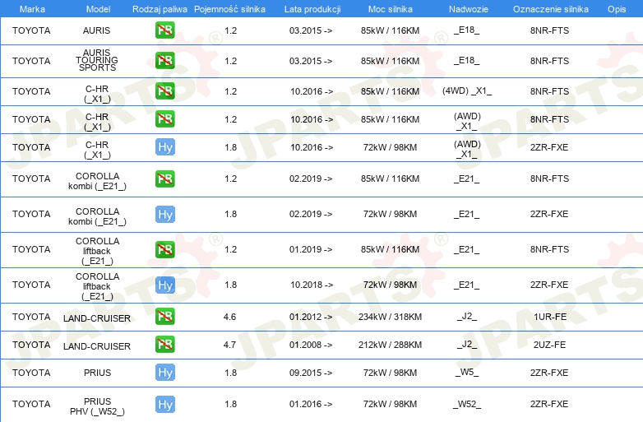Click the '4.6' engine capacity value

point(229,317)
